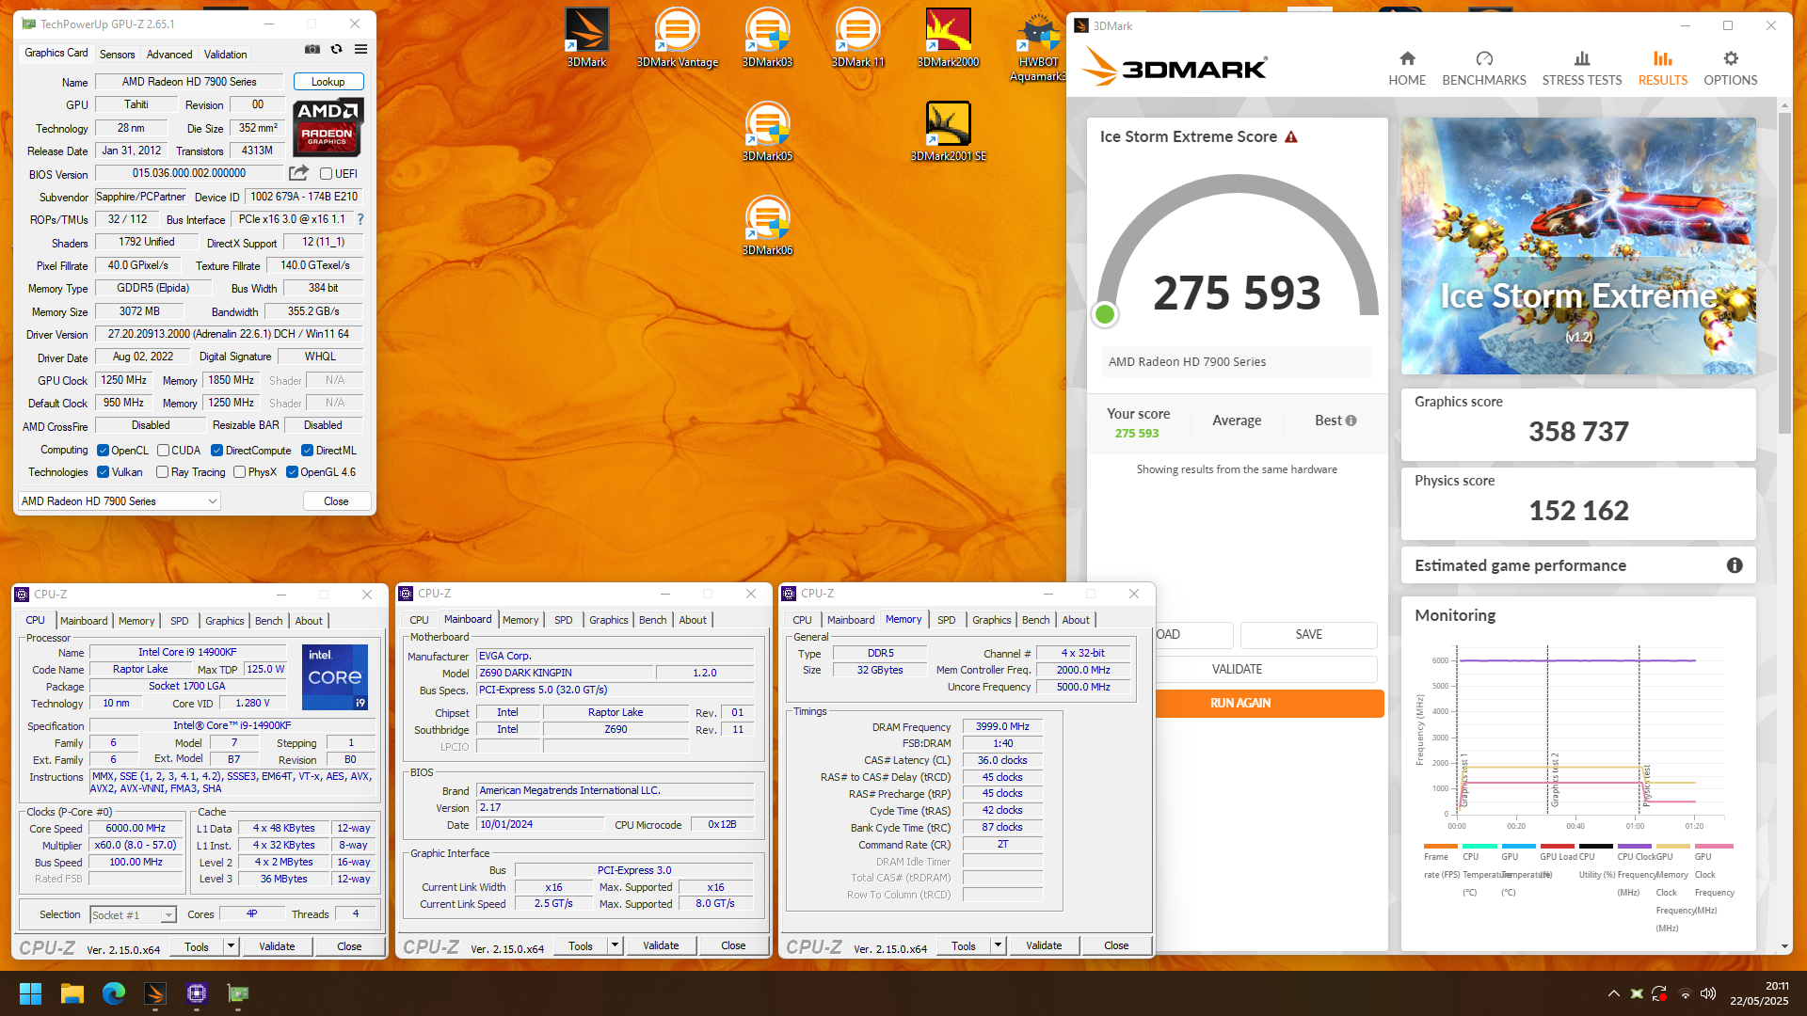Viewport: 1807px width, 1016px height.
Task: Click the volume tray icon
Action: coord(1708,993)
